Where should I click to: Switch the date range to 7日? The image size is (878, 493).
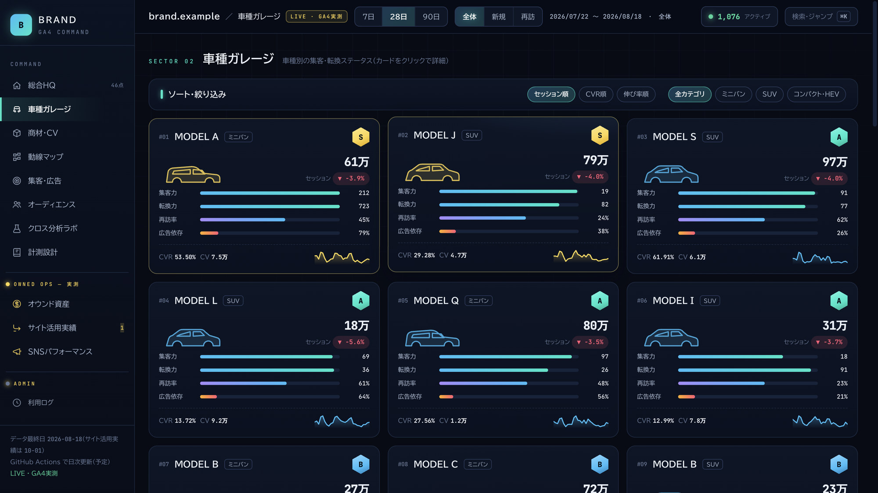368,17
